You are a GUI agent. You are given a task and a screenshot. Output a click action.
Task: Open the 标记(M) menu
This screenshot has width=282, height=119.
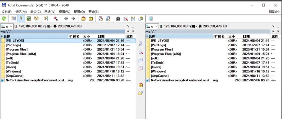(21, 12)
